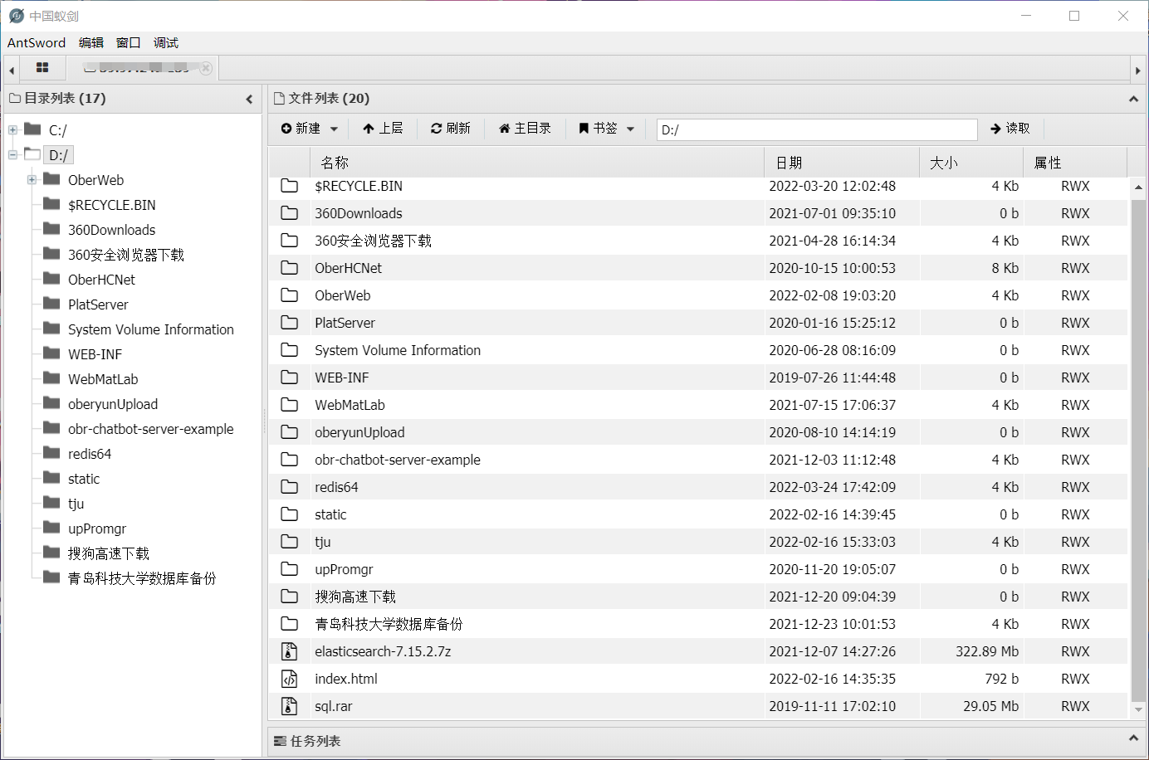Image resolution: width=1149 pixels, height=760 pixels.
Task: Go up one level (上层)
Action: pyautogui.click(x=383, y=129)
